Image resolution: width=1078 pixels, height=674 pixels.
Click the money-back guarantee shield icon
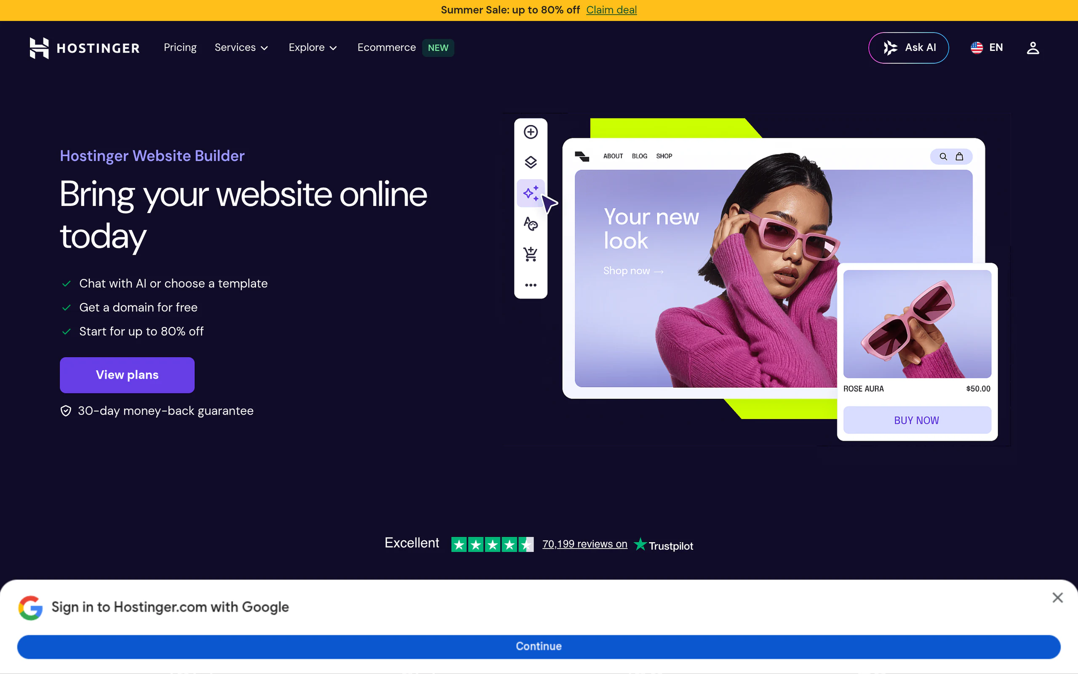coord(66,411)
